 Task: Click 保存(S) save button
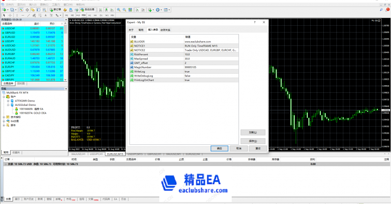[253, 141]
